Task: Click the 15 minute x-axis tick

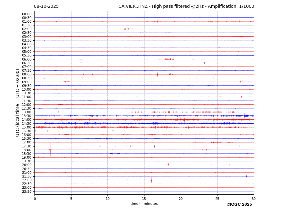Action: [x=144, y=199]
